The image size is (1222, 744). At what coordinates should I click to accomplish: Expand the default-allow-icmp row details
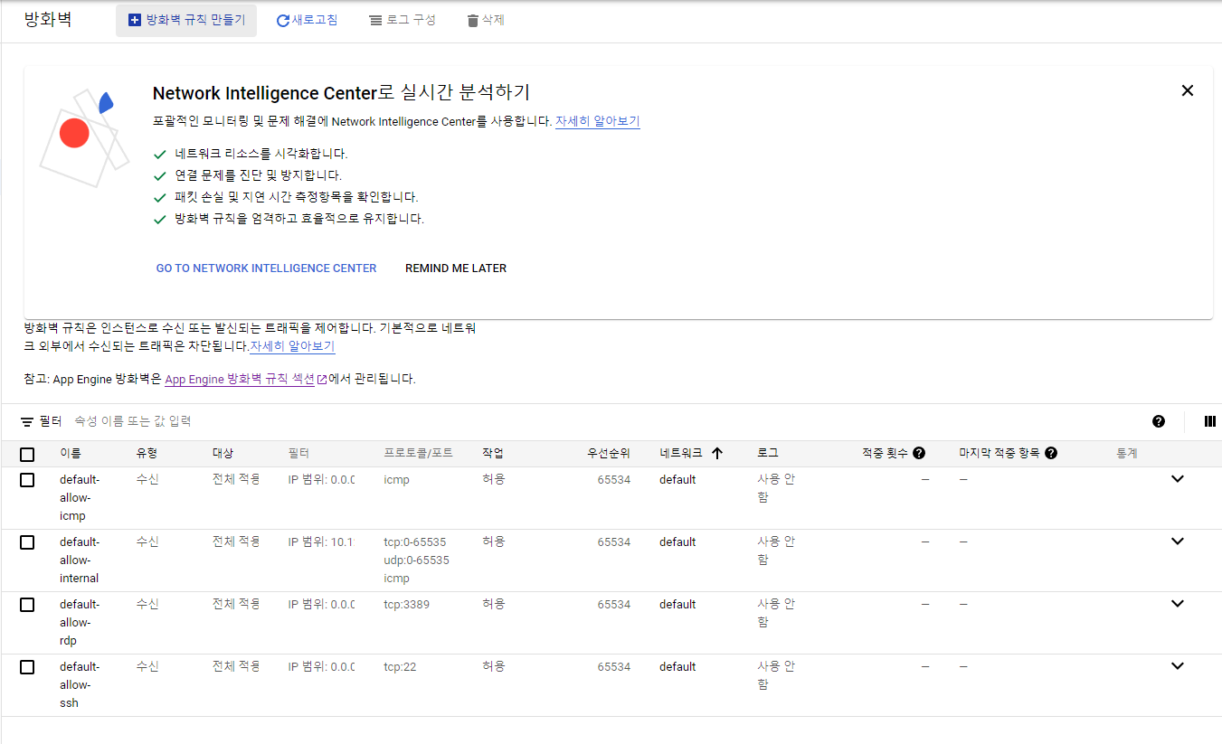1177,479
